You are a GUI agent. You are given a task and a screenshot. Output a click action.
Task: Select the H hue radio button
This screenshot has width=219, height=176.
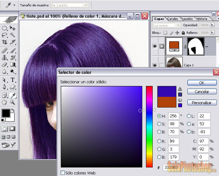159,116
